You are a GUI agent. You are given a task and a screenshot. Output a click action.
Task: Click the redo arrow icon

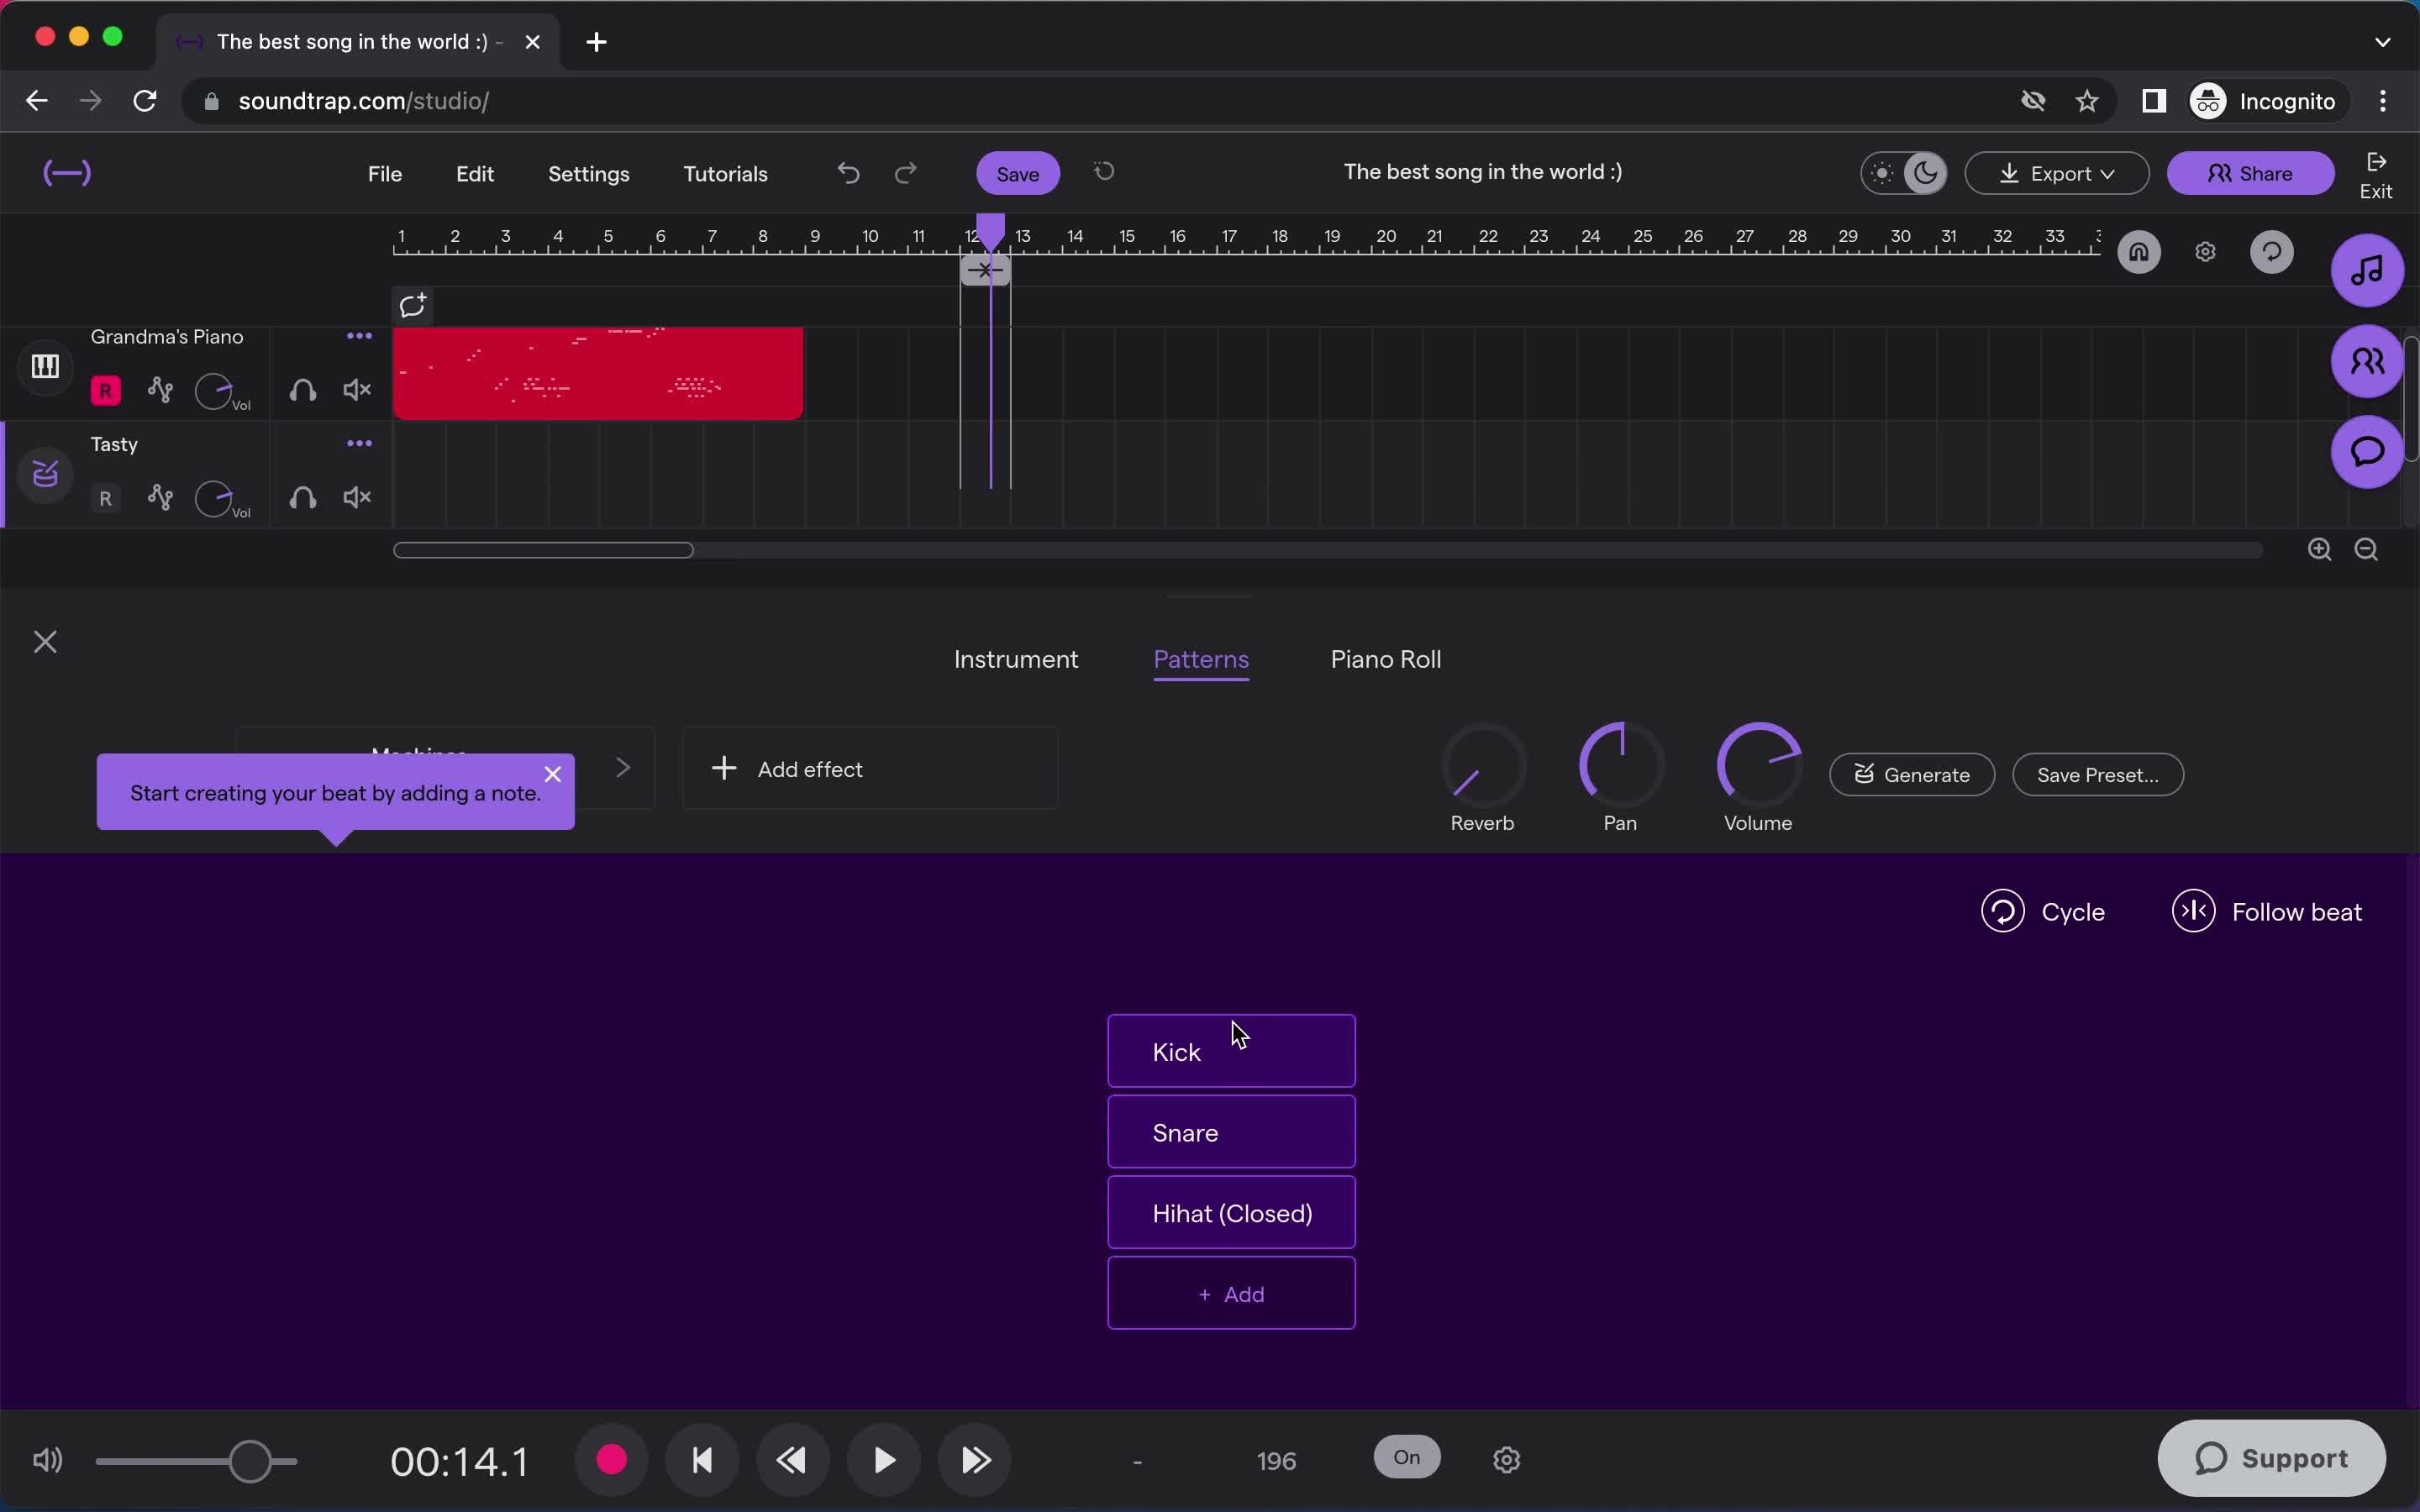(x=906, y=173)
